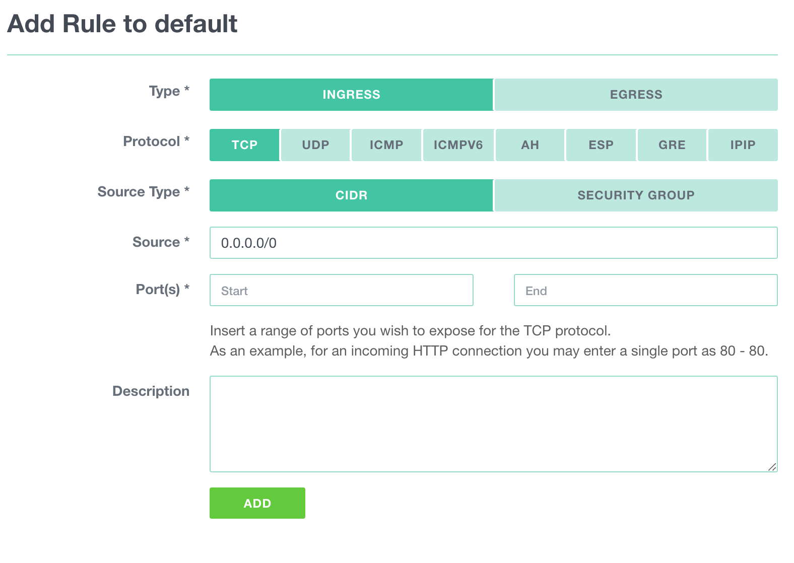The image size is (794, 563).
Task: Switch rule type to EGRESS
Action: (x=636, y=95)
